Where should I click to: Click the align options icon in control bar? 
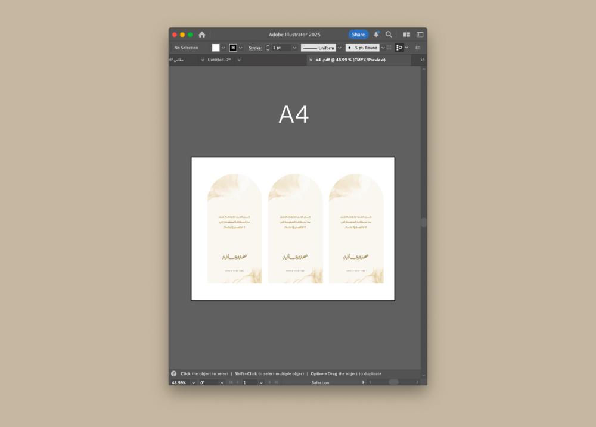pos(399,48)
